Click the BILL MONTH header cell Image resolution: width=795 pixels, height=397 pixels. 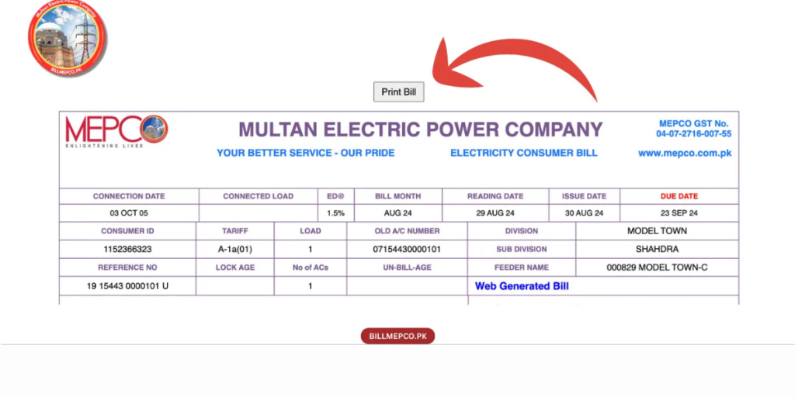coord(398,196)
